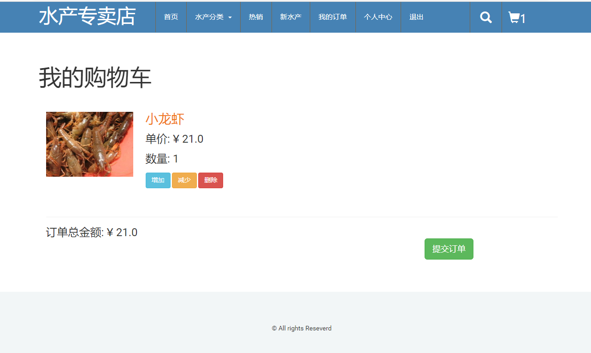The width and height of the screenshot is (591, 353).
Task: Click the crayfish product image
Action: 89,144
